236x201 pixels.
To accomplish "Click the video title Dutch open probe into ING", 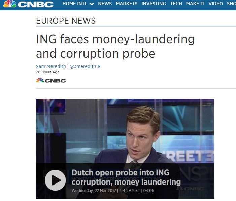I will tap(126, 177).
